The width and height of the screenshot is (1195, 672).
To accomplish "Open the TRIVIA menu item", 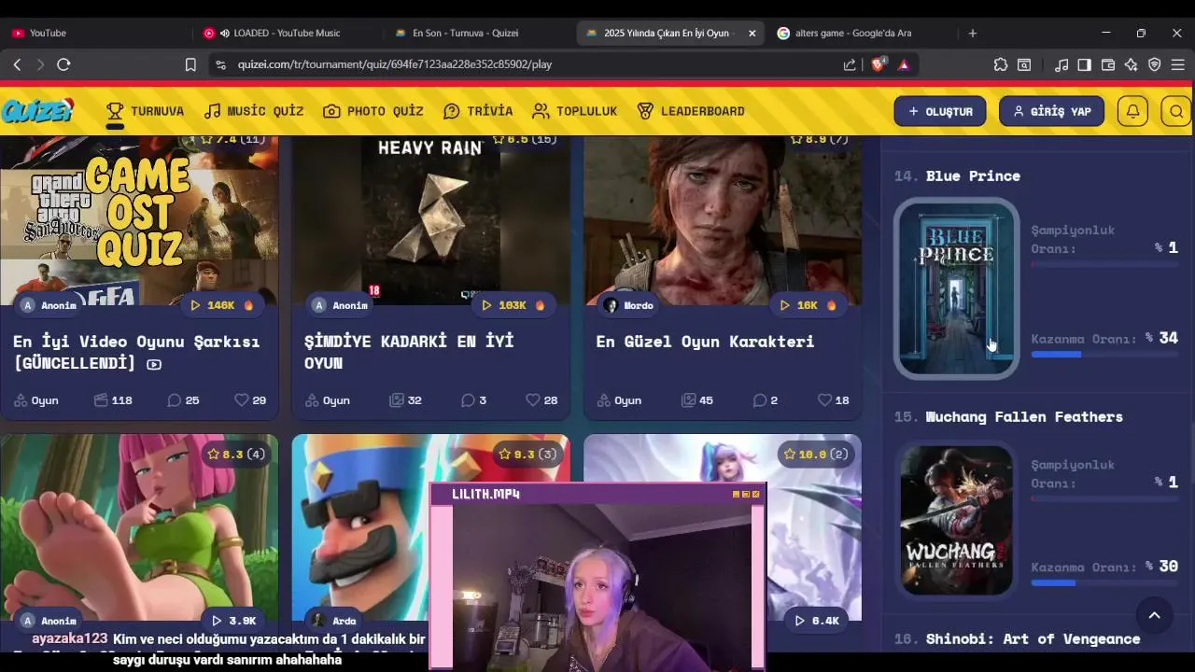I will tap(478, 111).
